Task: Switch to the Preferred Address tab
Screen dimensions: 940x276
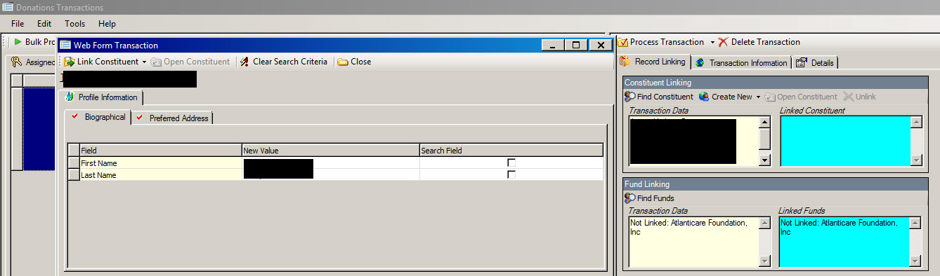Action: [173, 118]
